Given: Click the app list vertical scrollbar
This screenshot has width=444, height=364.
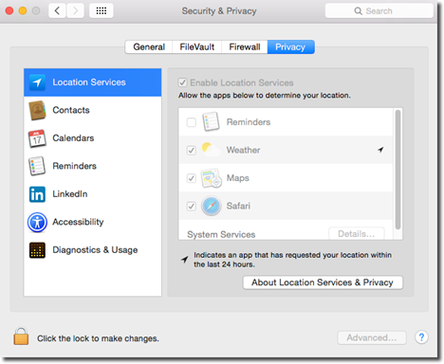Looking at the screenshot, I should point(398,170).
